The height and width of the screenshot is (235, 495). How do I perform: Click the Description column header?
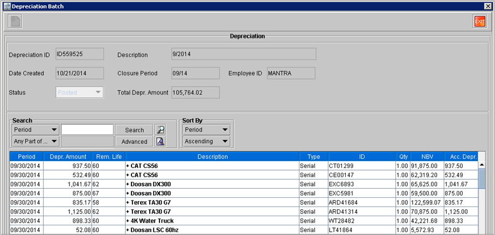tap(212, 156)
